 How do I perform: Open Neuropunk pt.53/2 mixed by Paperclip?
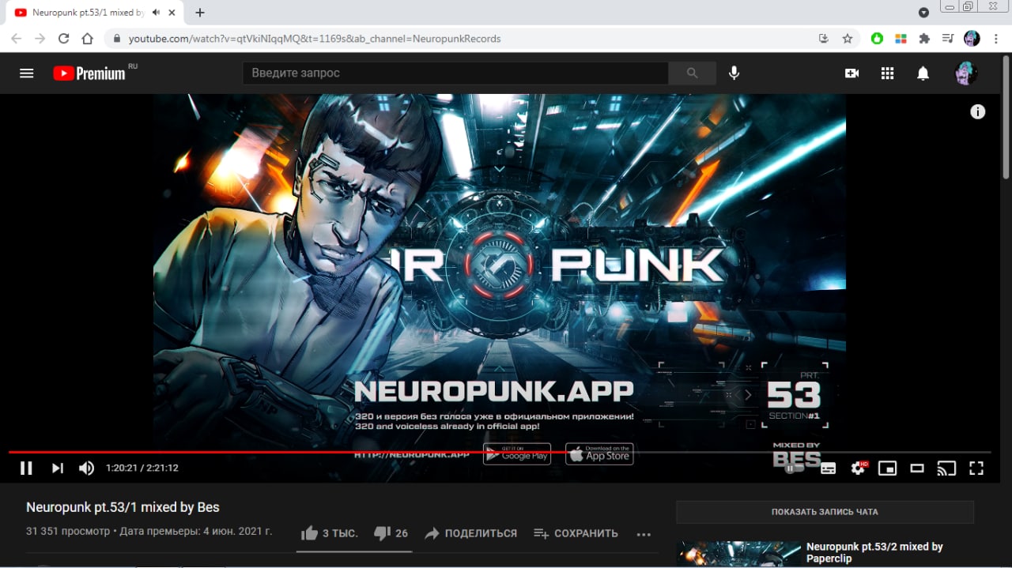(x=874, y=552)
